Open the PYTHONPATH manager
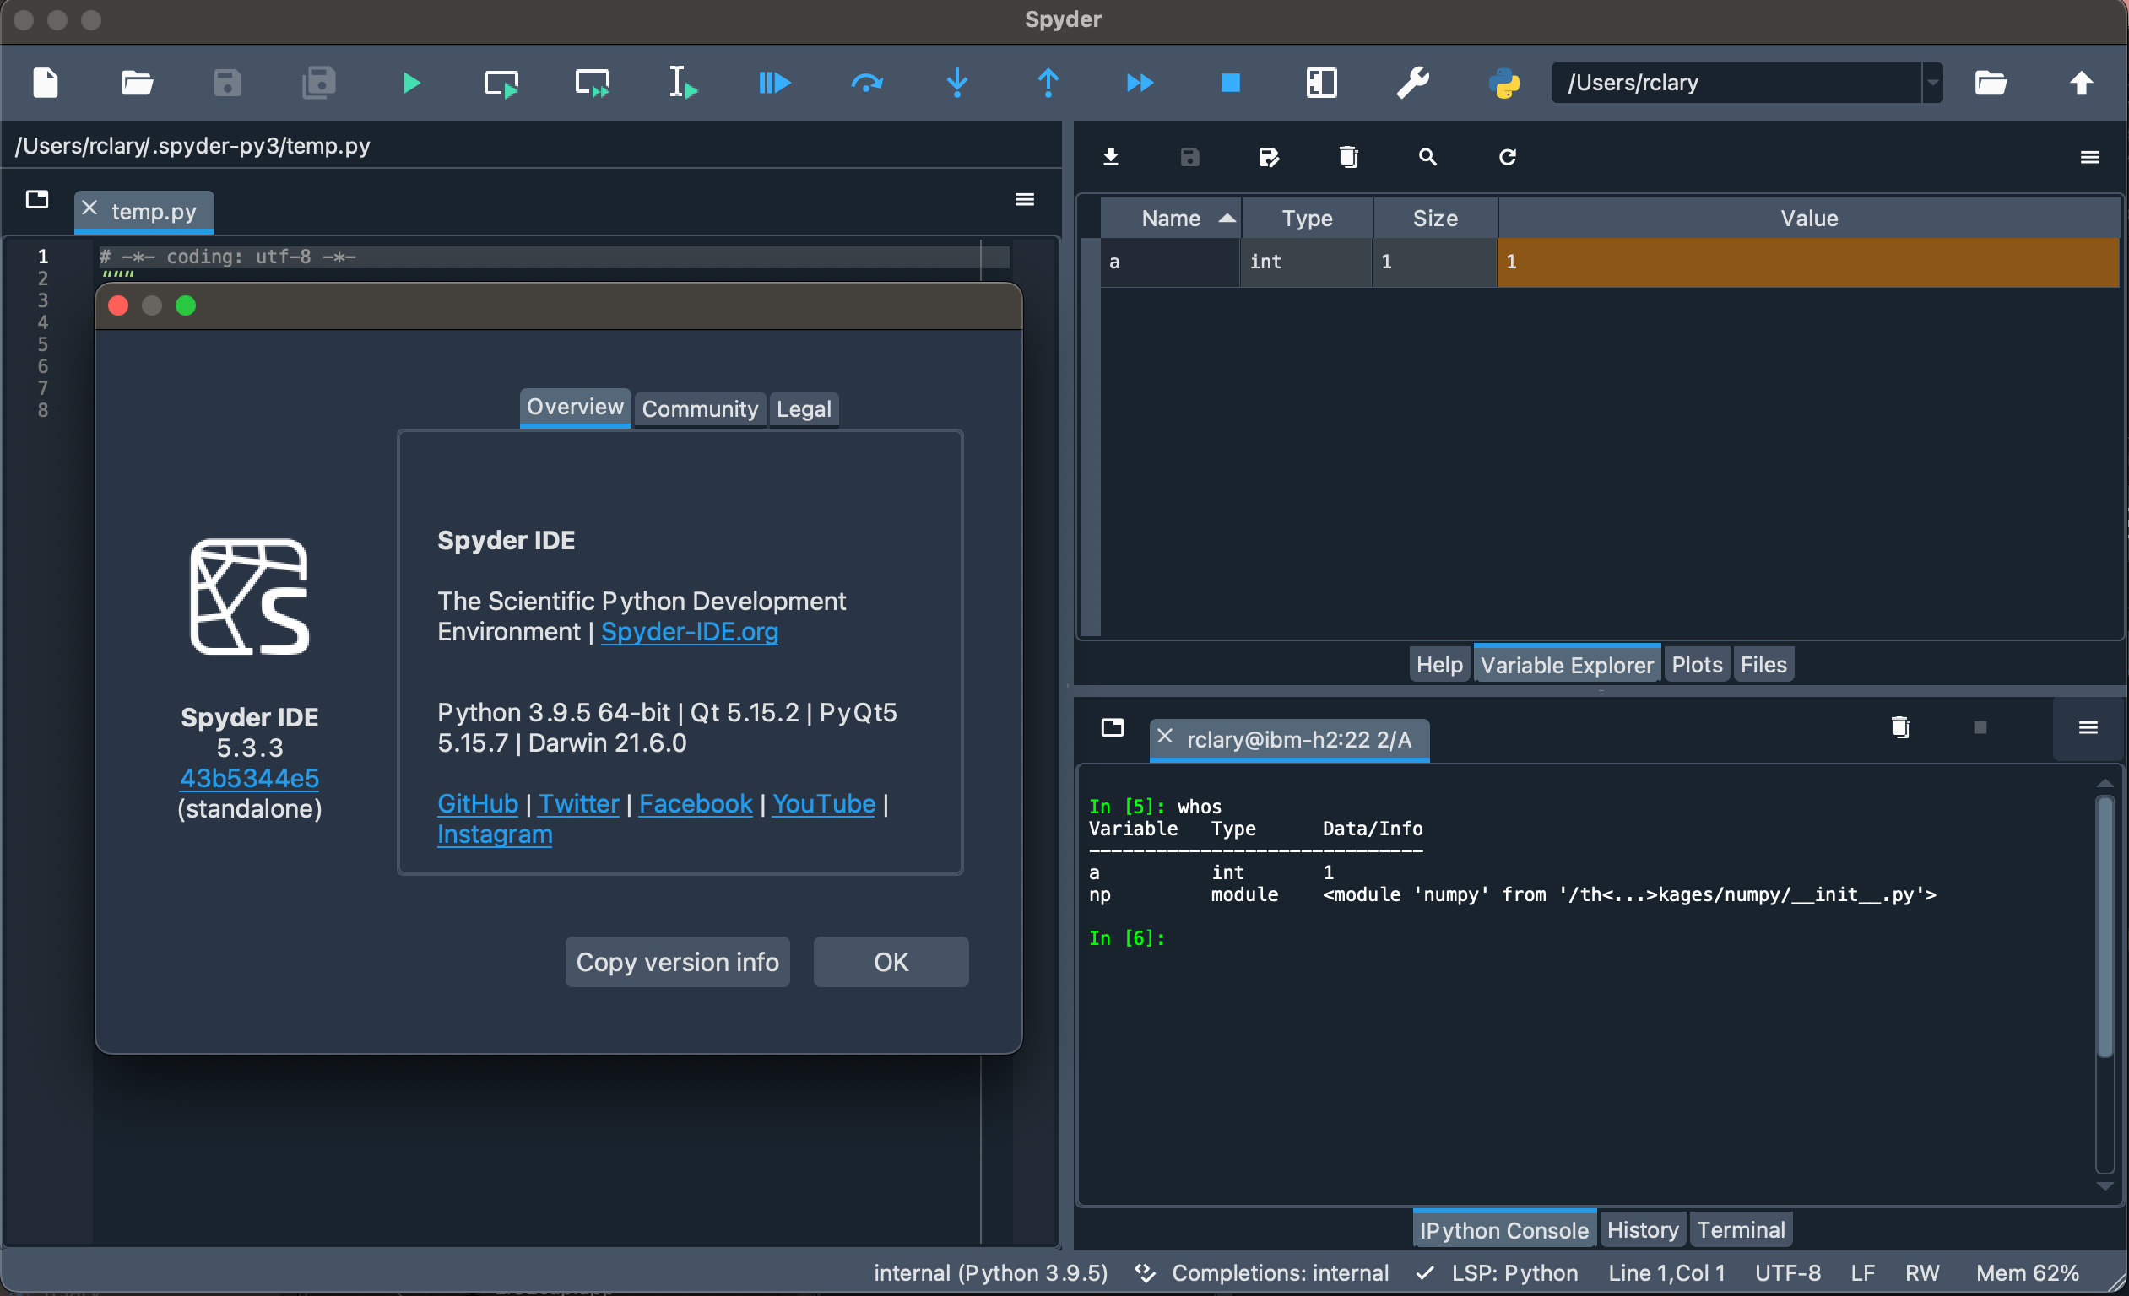Screen dimensions: 2129x1296 (1504, 83)
